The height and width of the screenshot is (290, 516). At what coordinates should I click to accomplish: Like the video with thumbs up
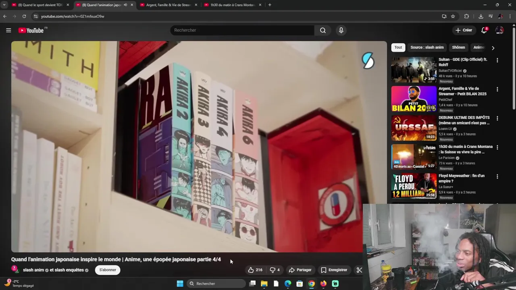(x=255, y=270)
